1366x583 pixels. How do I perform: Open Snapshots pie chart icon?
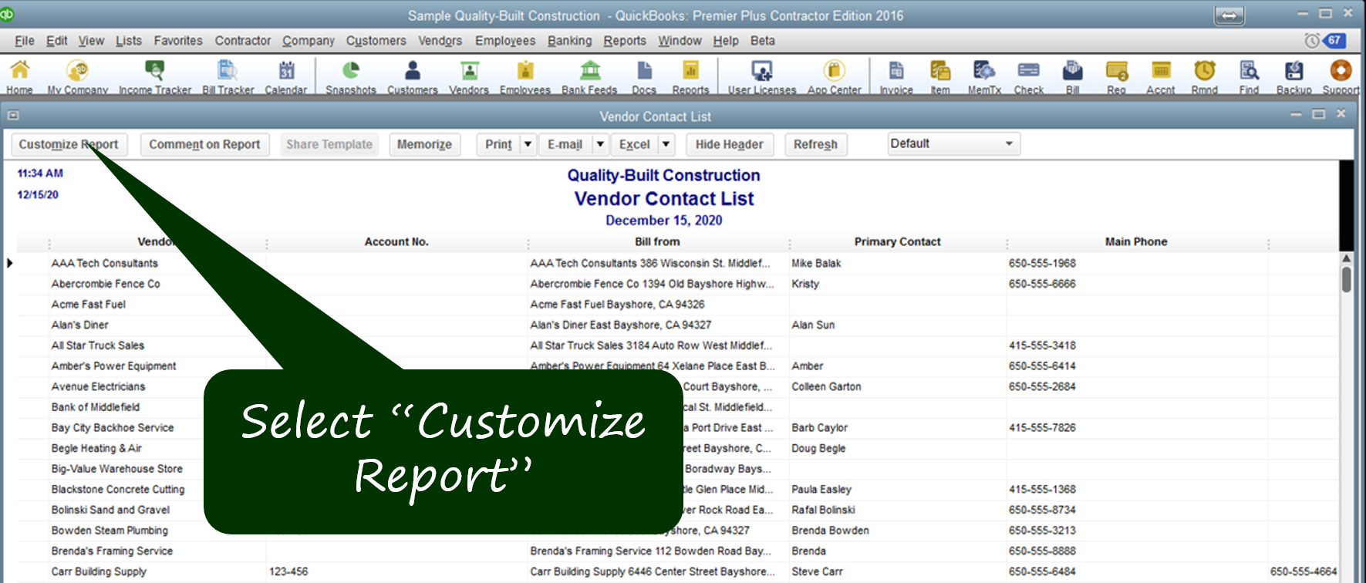click(351, 76)
